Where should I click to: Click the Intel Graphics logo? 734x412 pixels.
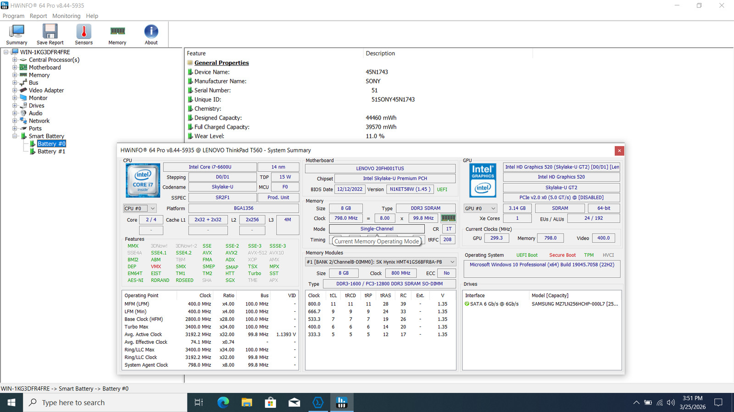483,180
